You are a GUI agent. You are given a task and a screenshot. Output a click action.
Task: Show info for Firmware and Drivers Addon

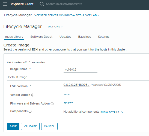tap(52, 104)
